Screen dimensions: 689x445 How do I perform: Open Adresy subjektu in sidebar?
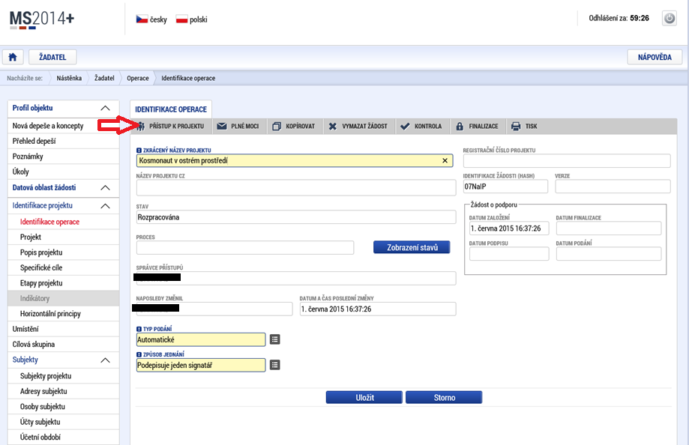(63, 391)
